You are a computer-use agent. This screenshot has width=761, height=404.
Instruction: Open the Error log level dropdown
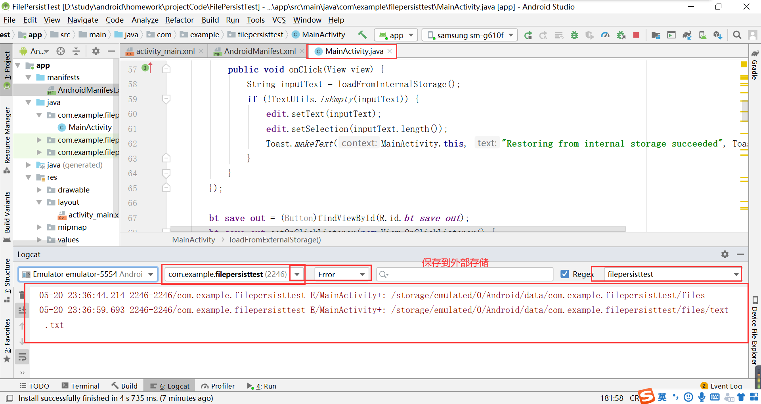click(x=342, y=274)
